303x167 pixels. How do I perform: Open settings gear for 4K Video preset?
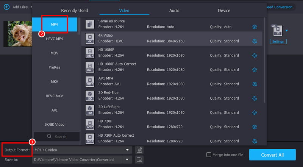tap(255, 41)
